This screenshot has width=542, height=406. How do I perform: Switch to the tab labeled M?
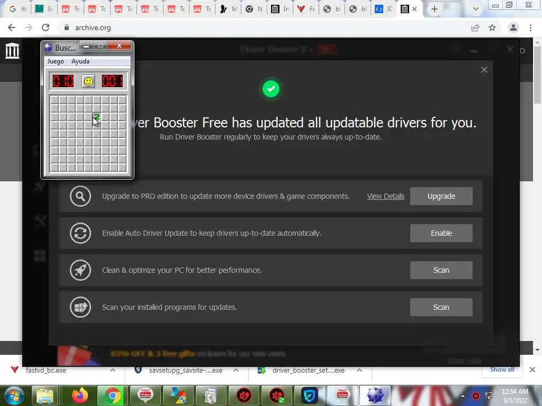[228, 10]
